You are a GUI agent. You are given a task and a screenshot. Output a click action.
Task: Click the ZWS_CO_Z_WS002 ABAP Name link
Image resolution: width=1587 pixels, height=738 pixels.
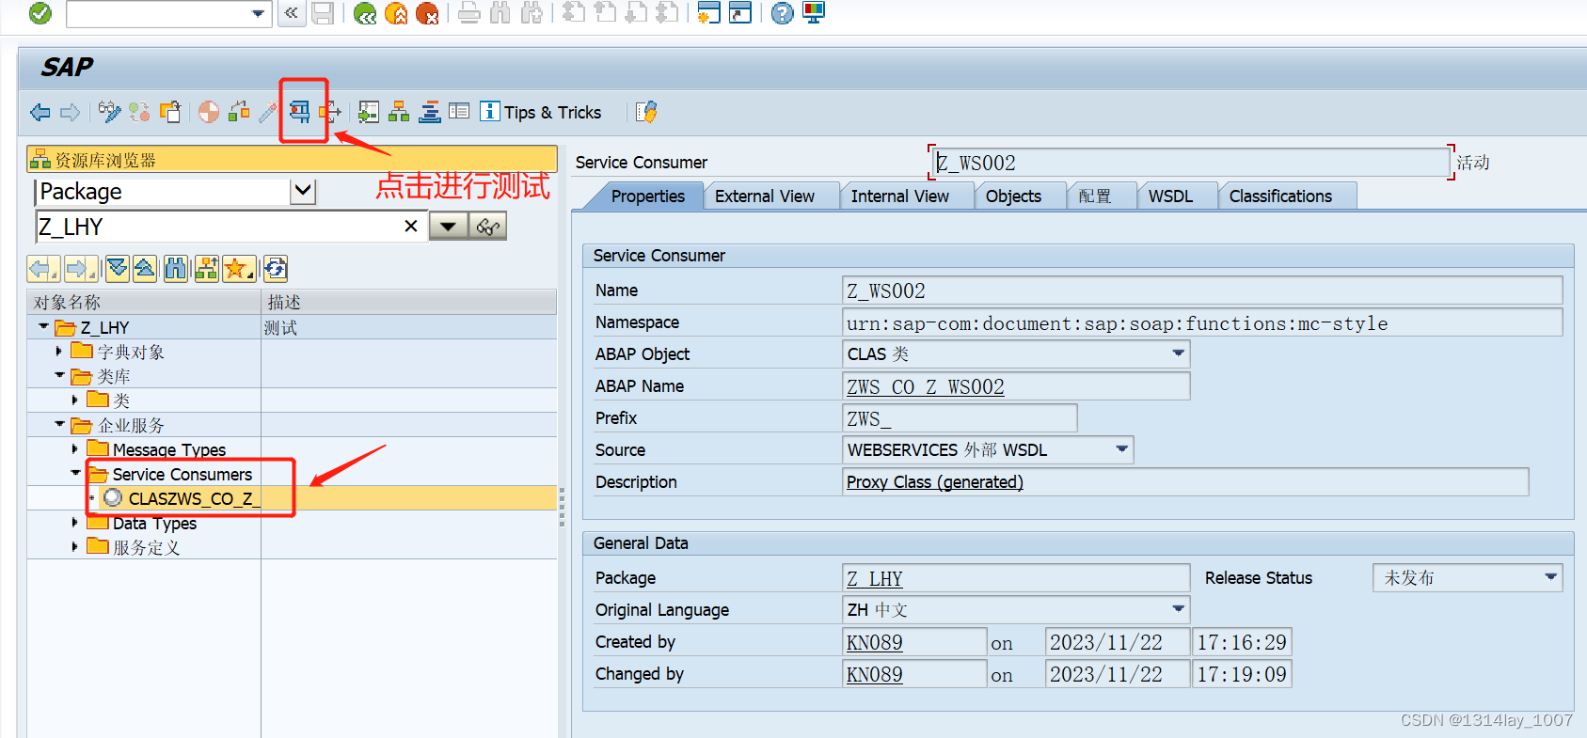pos(926,386)
